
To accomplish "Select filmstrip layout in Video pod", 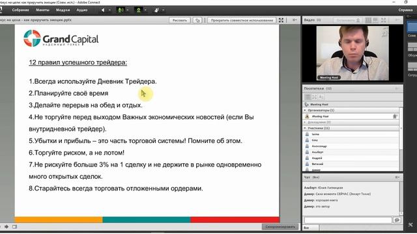I will coord(375,20).
